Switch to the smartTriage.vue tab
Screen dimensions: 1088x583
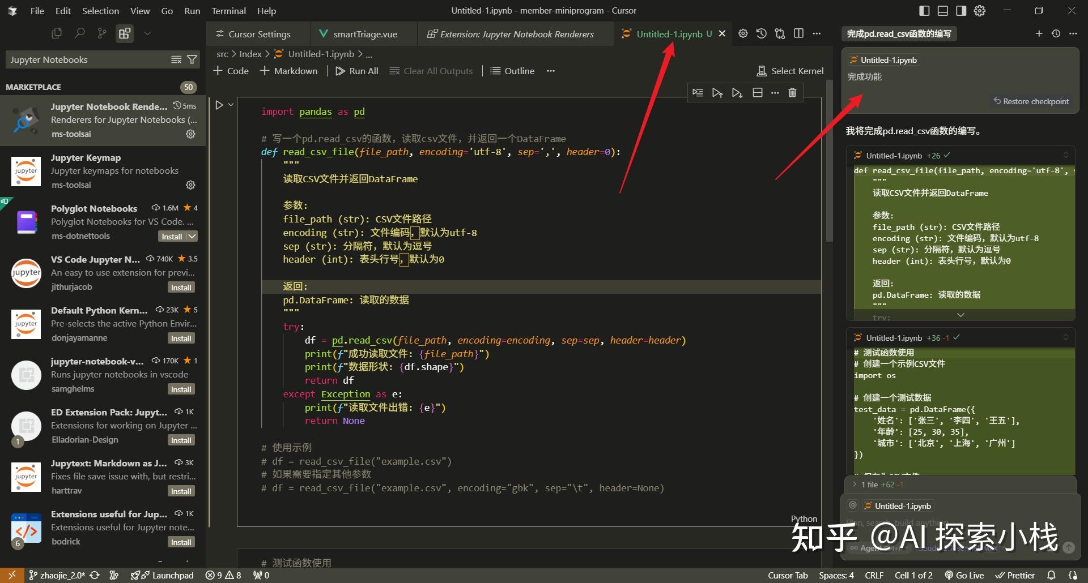point(364,34)
